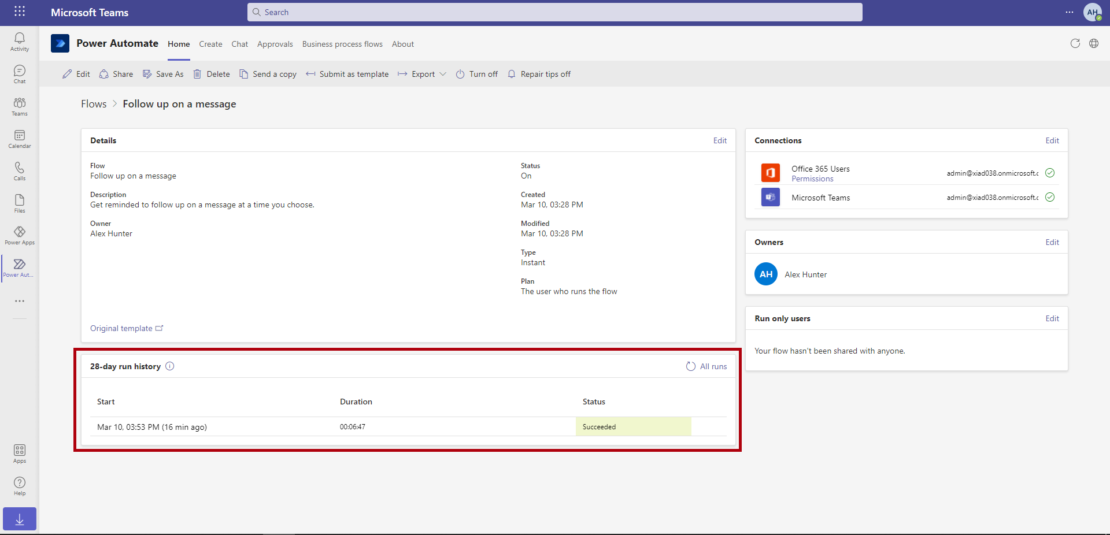Click the Status column header in run history
The height and width of the screenshot is (535, 1110).
[594, 402]
